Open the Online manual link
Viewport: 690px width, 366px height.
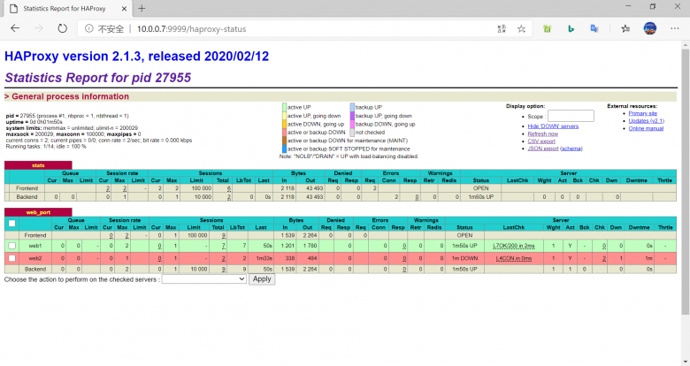(646, 128)
